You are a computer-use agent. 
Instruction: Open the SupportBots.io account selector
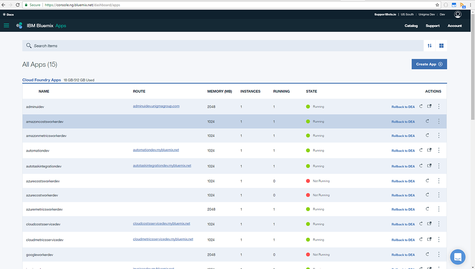click(386, 14)
